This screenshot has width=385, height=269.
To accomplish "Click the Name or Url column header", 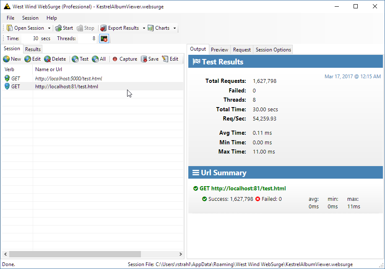I will 108,69.
